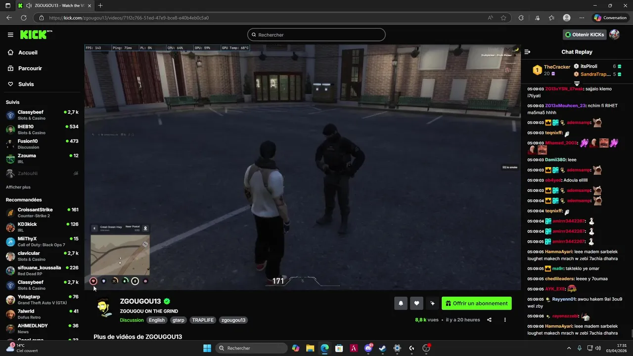This screenshot has width=633, height=356.
Task: Open the ZGOUGOU13 channel name link
Action: [140, 301]
